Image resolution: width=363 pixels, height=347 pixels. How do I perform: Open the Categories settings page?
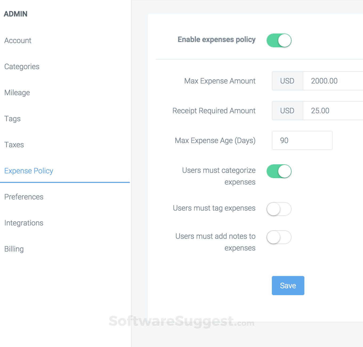(x=22, y=66)
